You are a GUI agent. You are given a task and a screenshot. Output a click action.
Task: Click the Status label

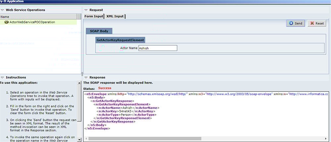(x=89, y=88)
